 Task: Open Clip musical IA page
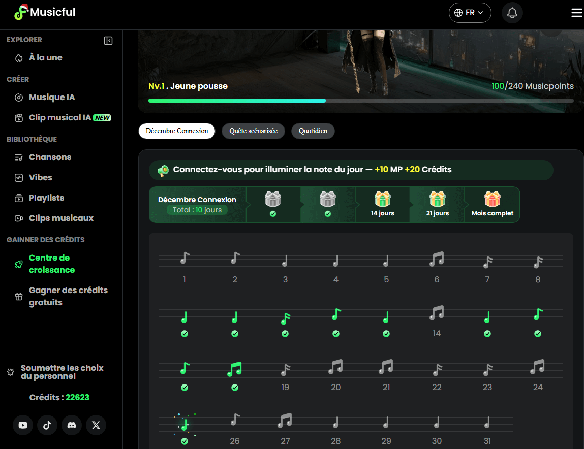[60, 118]
